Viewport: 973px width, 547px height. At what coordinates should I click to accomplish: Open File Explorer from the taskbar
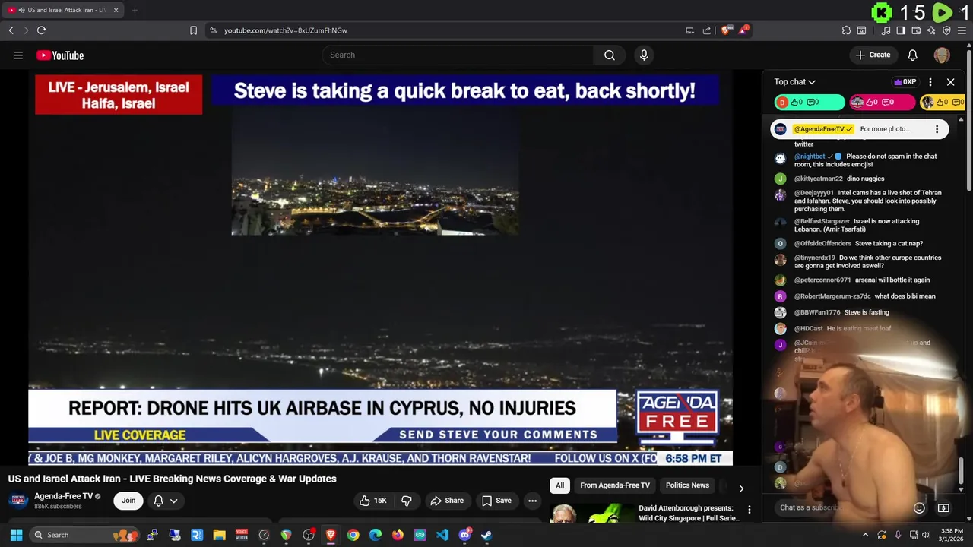[219, 535]
